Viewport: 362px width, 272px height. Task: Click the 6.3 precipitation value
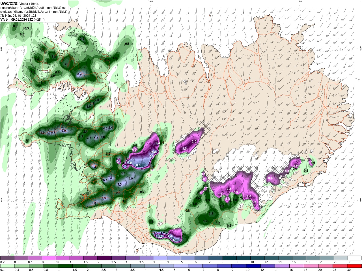point(94,167)
